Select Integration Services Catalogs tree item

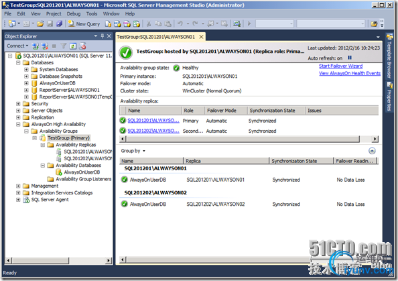(62, 193)
